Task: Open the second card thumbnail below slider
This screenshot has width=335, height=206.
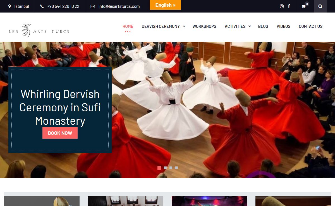Action: [x=126, y=201]
